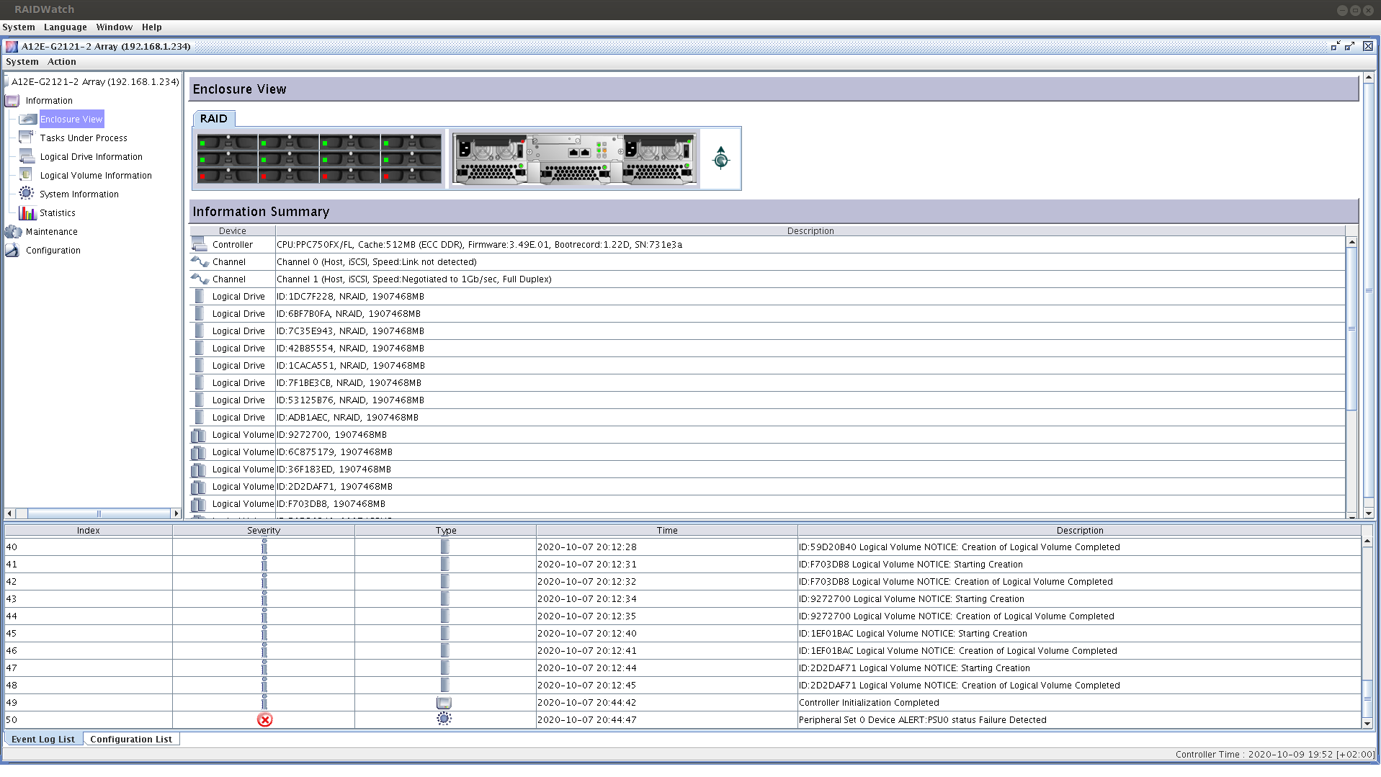The height and width of the screenshot is (777, 1381).
Task: Click the summary Device column header
Action: tap(233, 231)
